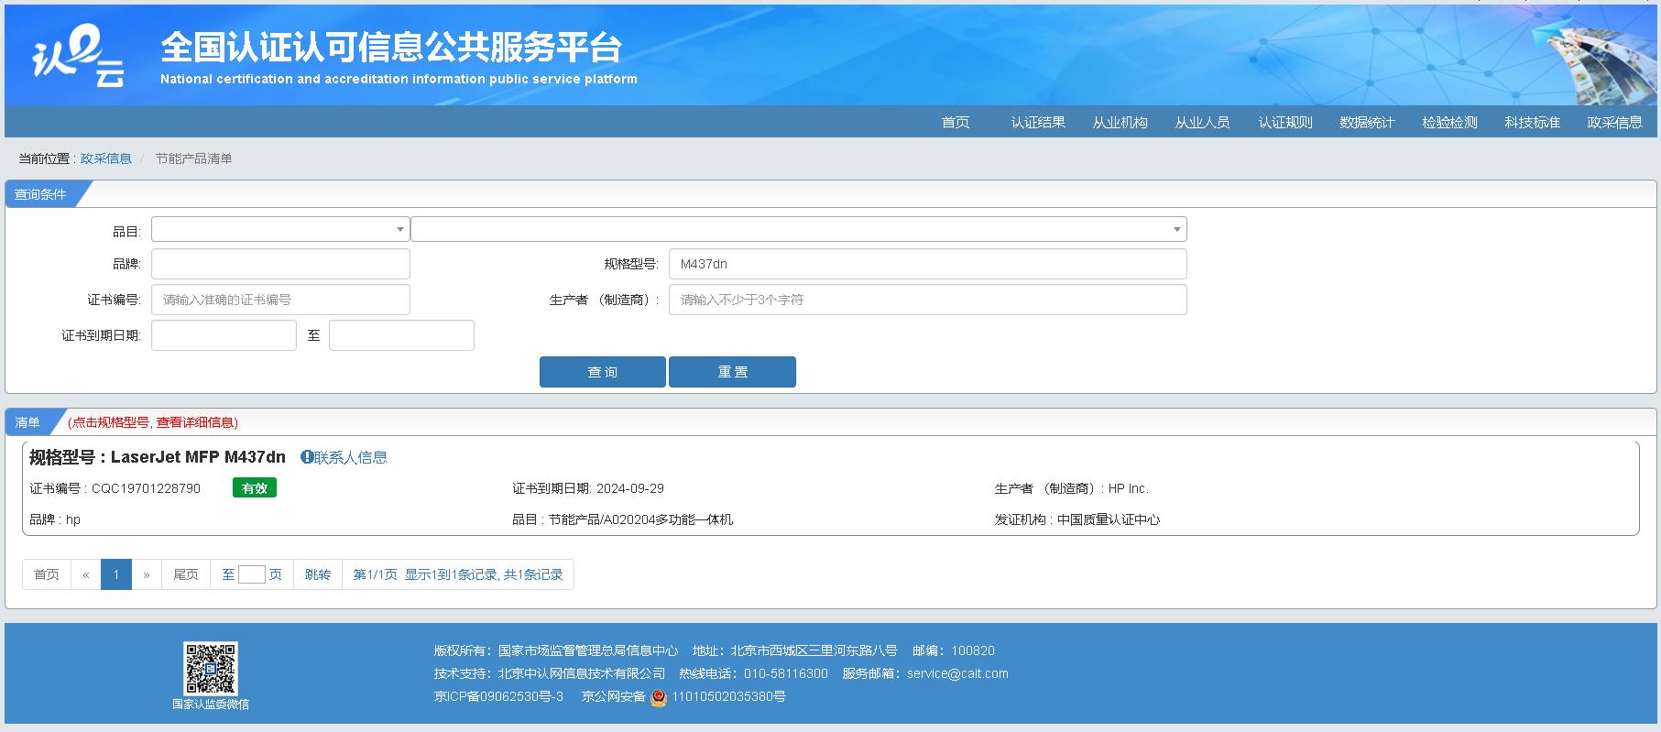1661x732 pixels.
Task: Open 认证结果 navigation menu
Action: (x=1038, y=123)
